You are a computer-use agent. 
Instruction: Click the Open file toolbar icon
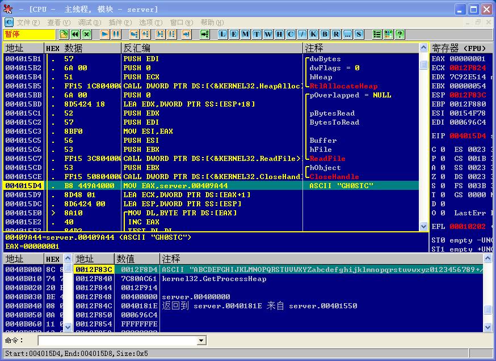click(x=64, y=35)
